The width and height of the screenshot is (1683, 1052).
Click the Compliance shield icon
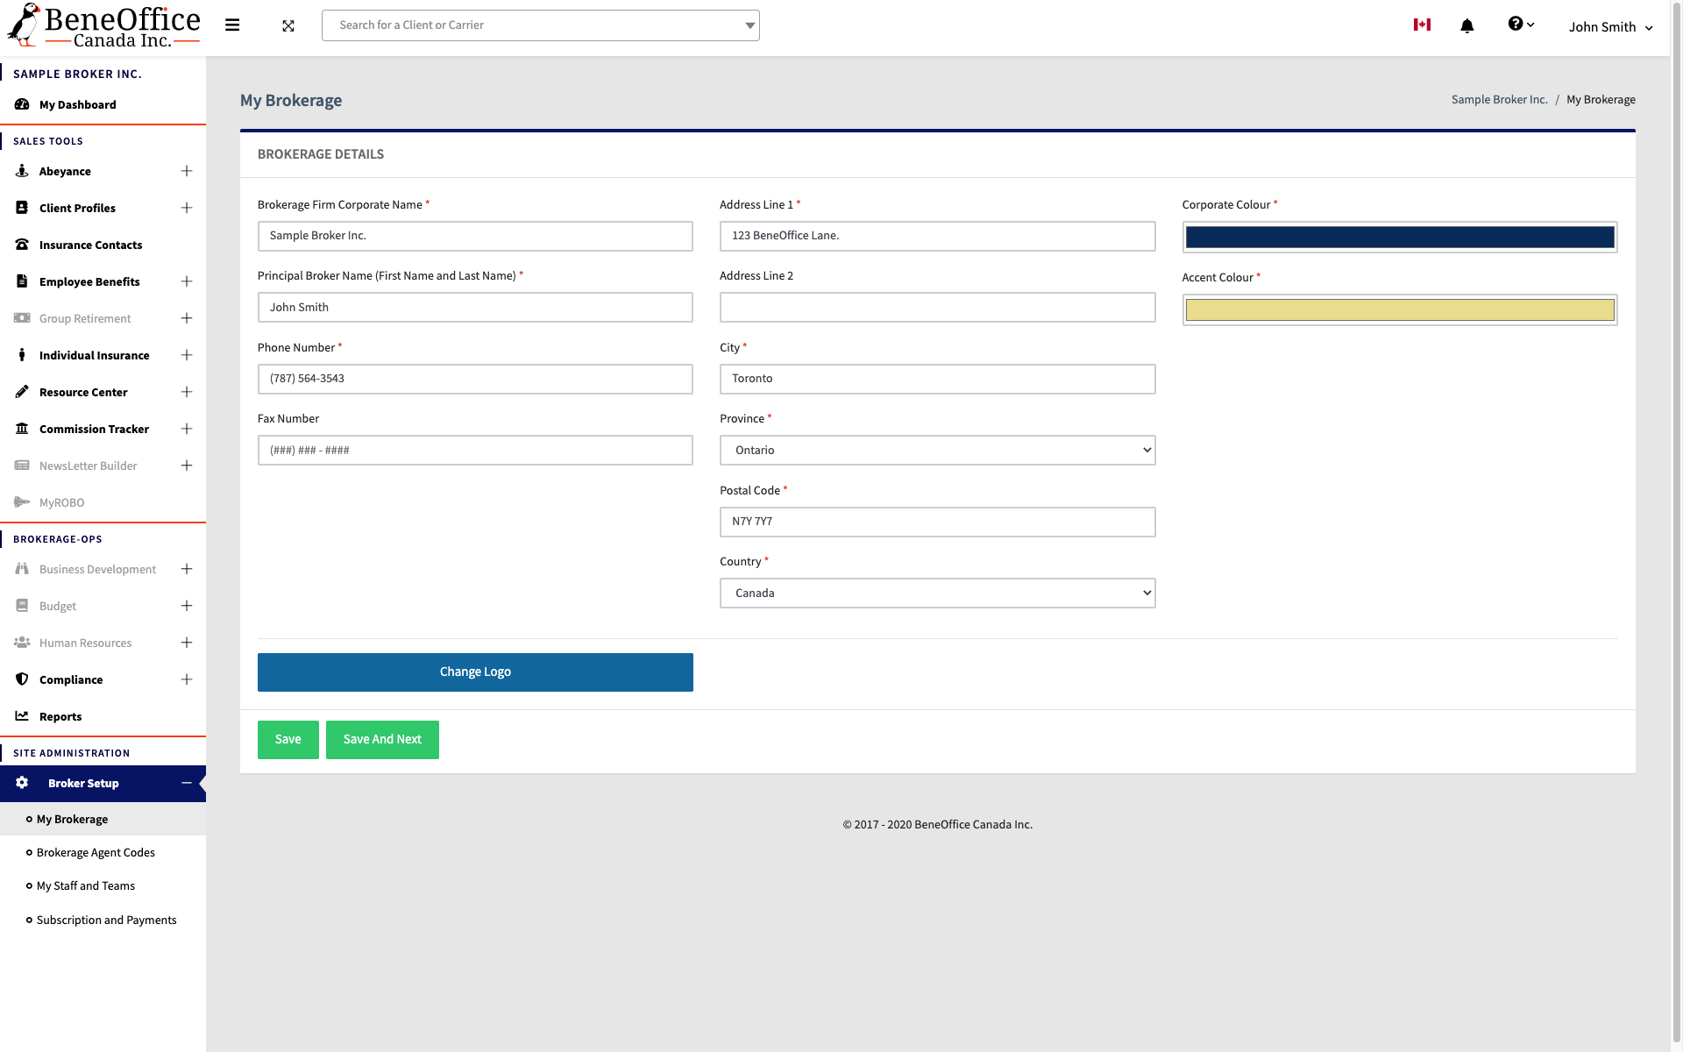coord(22,679)
